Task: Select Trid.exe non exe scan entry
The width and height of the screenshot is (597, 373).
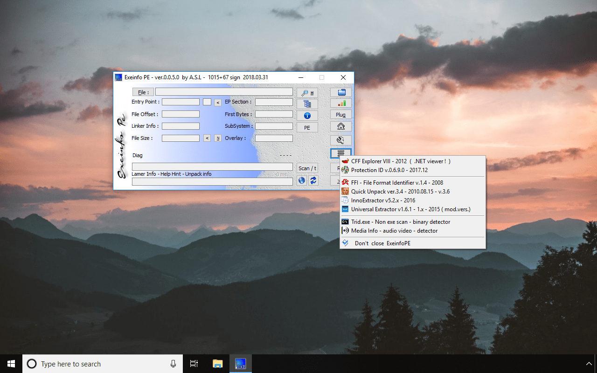Action: [x=413, y=222]
